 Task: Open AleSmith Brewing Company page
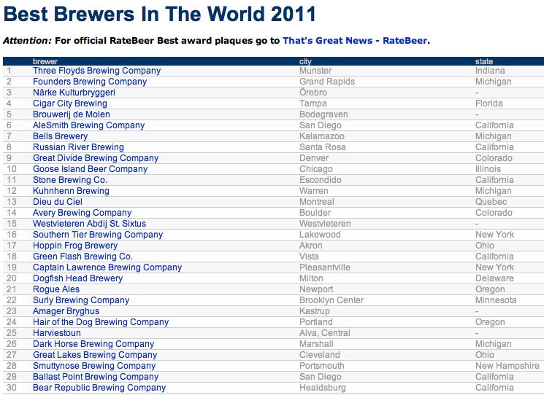point(88,125)
